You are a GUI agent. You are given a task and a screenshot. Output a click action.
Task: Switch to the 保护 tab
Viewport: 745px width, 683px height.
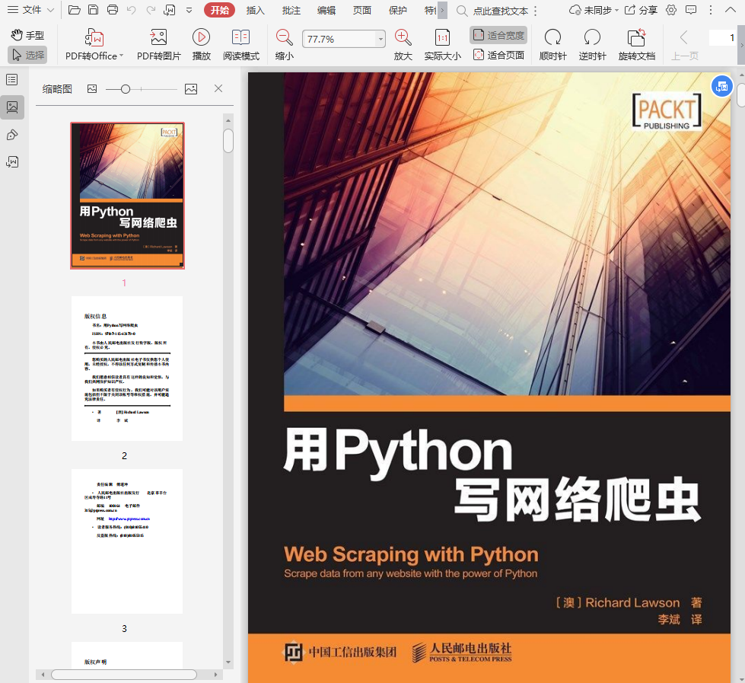(398, 11)
